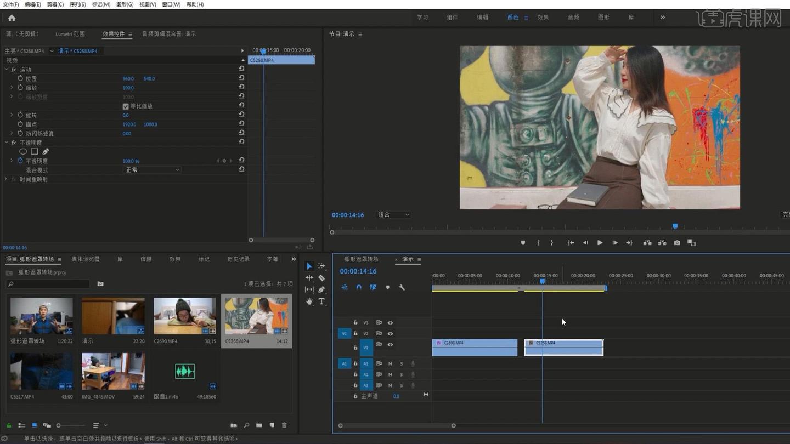
Task: Open the 混合模式 dropdown
Action: pyautogui.click(x=152, y=170)
